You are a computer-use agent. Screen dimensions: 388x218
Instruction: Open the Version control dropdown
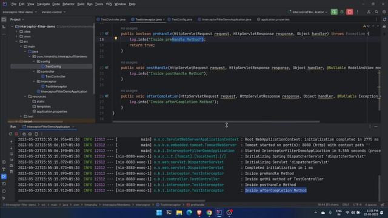coord(53,12)
